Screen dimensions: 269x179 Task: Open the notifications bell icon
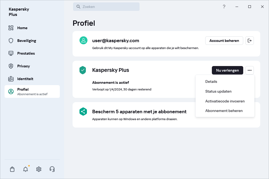(x=26, y=169)
